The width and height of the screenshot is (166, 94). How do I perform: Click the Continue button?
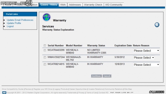pyautogui.click(x=96, y=76)
